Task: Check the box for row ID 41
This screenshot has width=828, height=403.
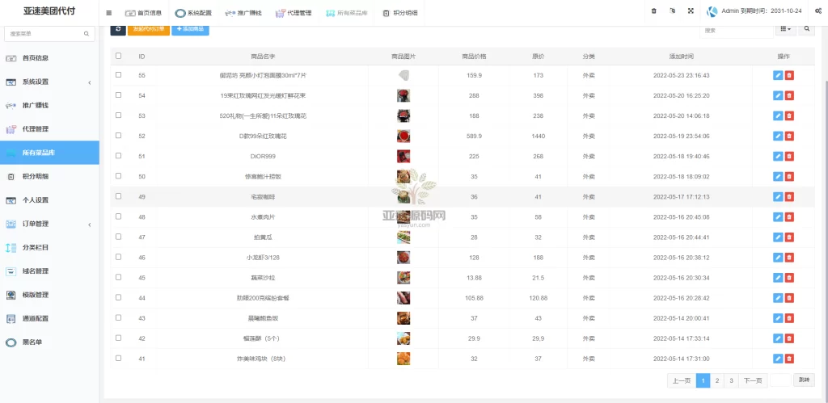Action: click(118, 358)
